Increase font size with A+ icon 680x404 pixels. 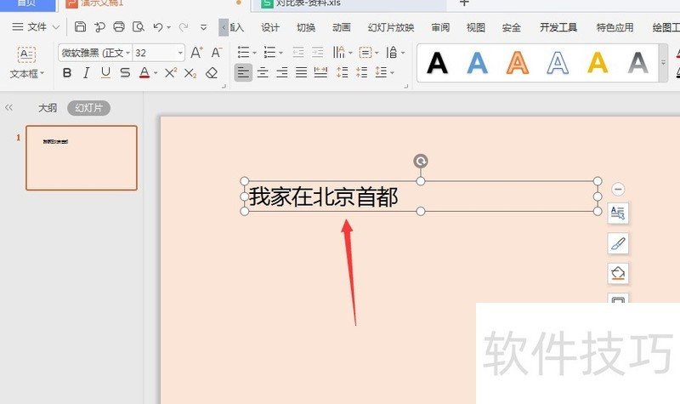[196, 53]
